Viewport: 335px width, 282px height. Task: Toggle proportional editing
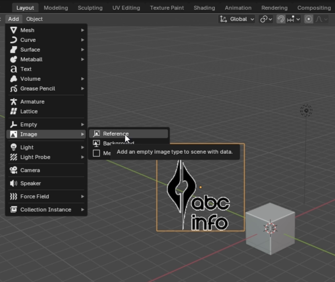tap(309, 19)
